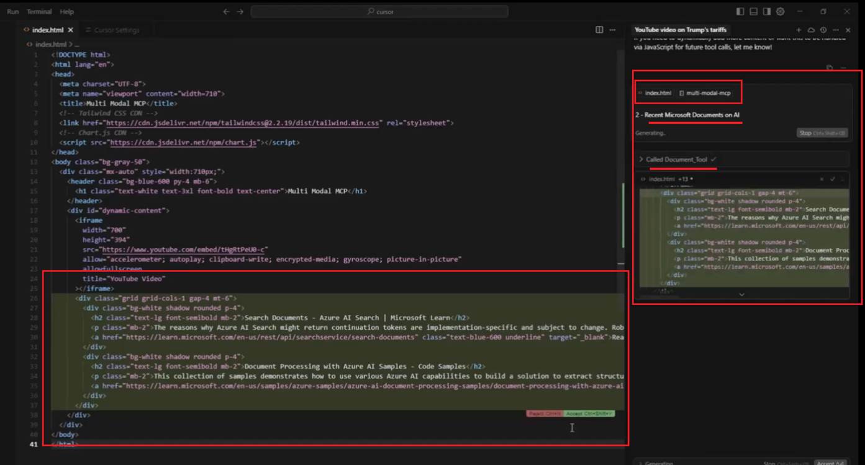Reject the chat diff with X icon

(822, 179)
